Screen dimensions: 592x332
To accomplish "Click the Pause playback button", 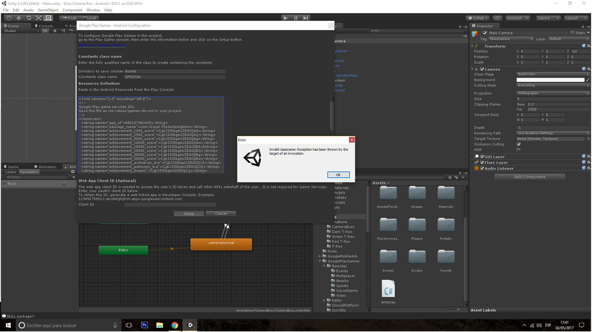I will pos(296,18).
